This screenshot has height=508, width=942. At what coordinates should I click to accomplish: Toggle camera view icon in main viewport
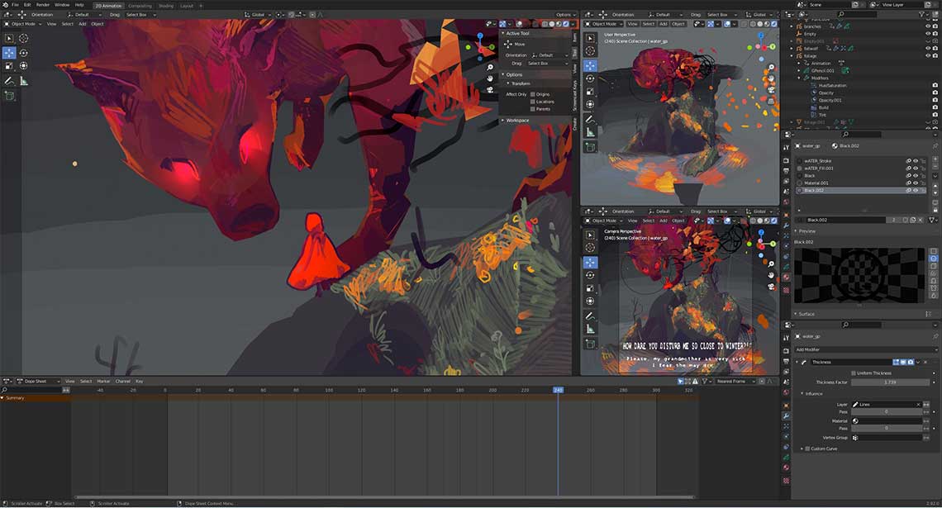pos(490,90)
